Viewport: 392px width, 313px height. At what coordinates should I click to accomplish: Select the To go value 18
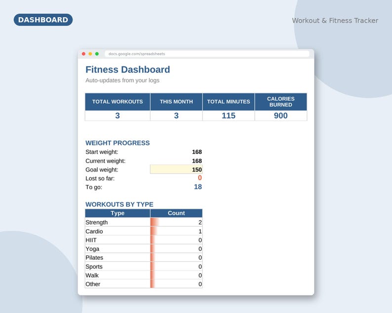(x=198, y=187)
